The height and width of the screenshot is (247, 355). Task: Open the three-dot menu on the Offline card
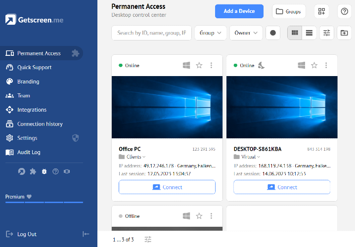tap(211, 216)
